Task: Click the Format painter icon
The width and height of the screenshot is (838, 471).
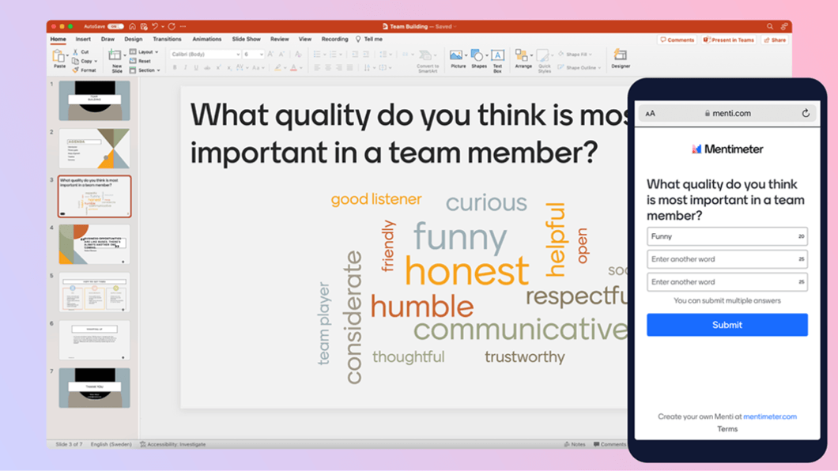Action: (x=75, y=70)
